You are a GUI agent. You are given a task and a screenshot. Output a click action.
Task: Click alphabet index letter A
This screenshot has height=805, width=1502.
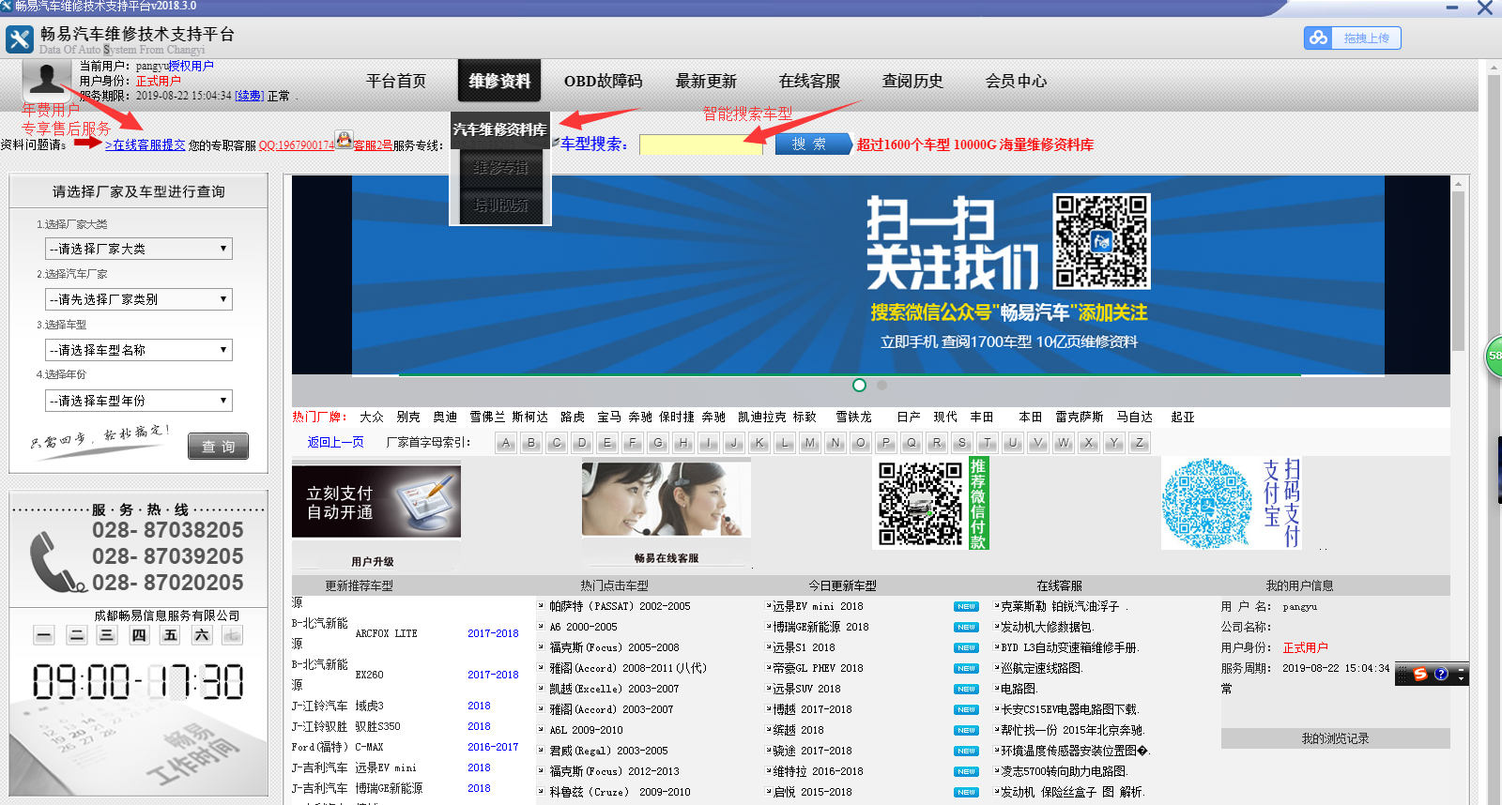point(506,443)
